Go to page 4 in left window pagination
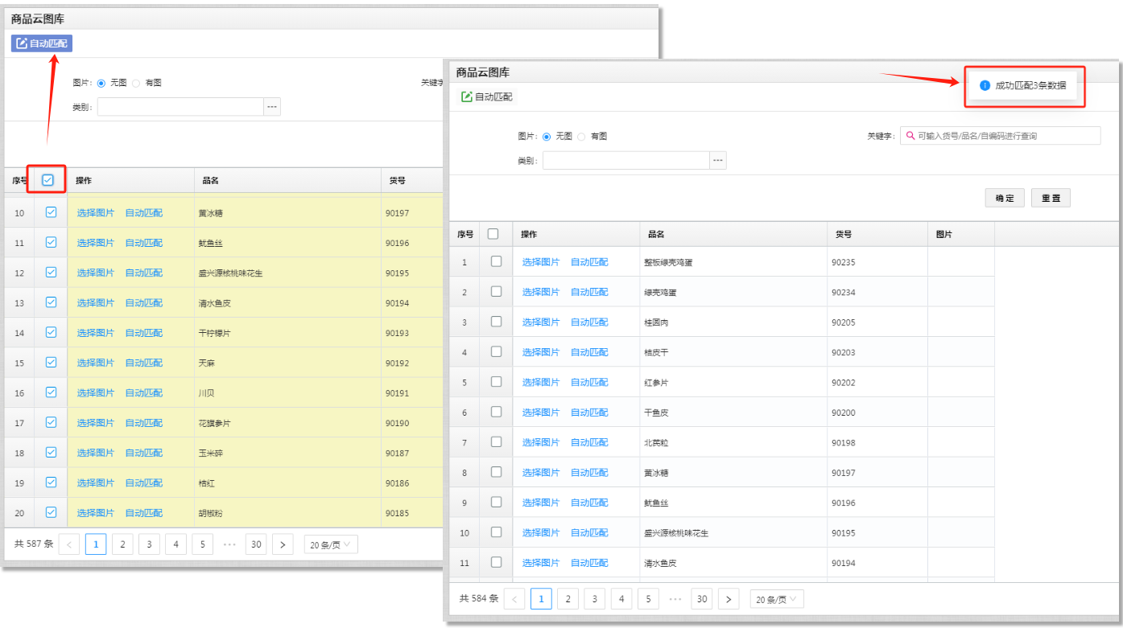Image resolution: width=1123 pixels, height=628 pixels. tap(175, 544)
